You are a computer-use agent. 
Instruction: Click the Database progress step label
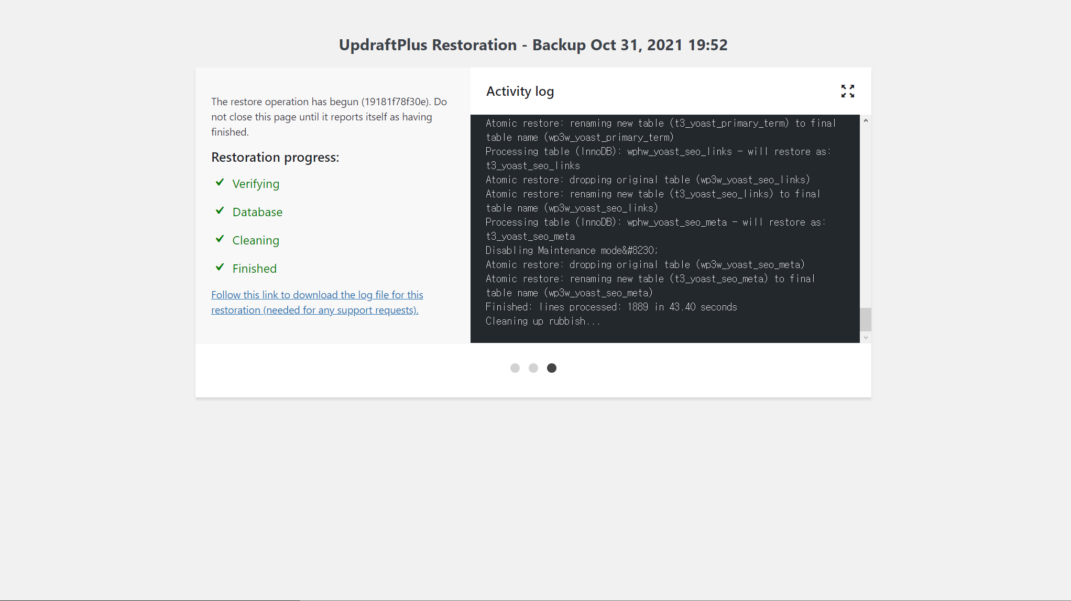257,212
